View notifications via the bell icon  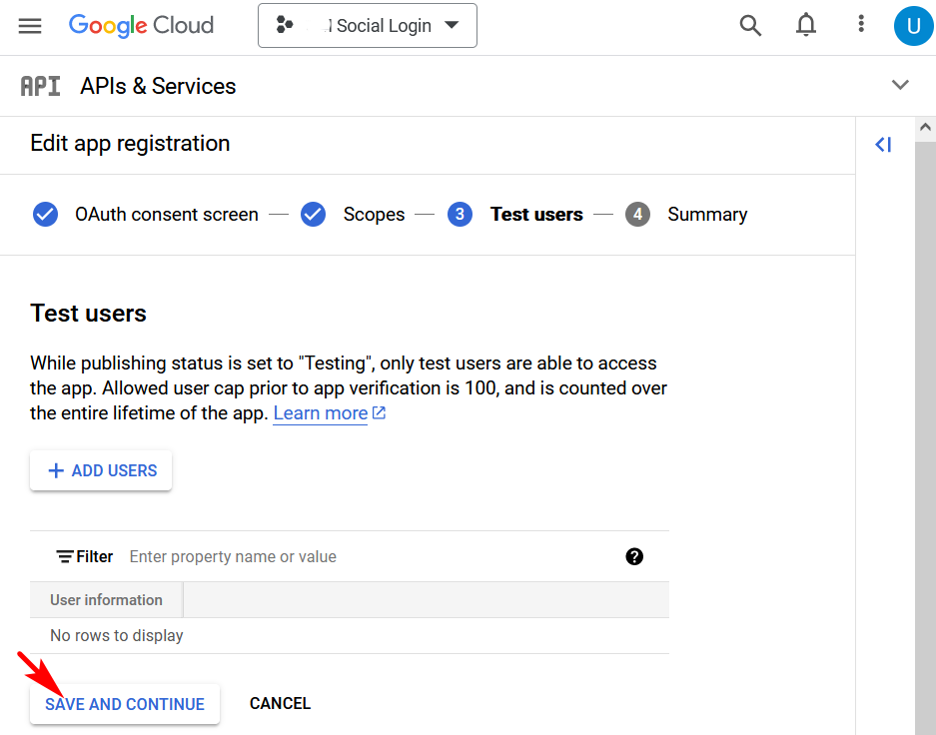805,25
